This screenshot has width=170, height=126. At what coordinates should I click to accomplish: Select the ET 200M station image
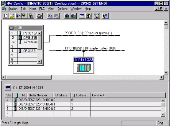click(x=83, y=68)
